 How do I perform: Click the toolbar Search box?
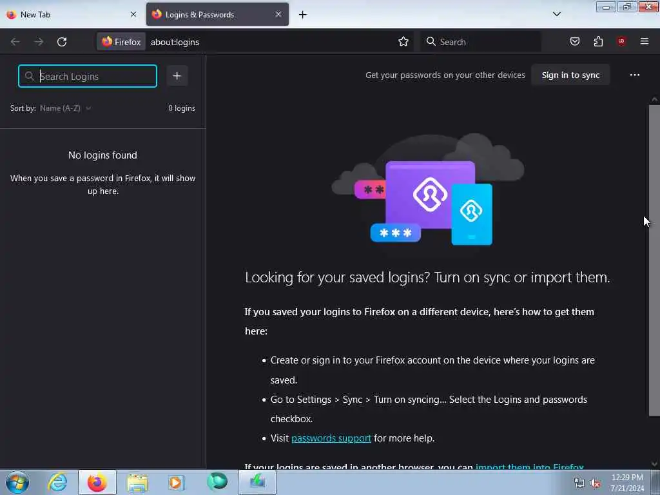coord(481,42)
